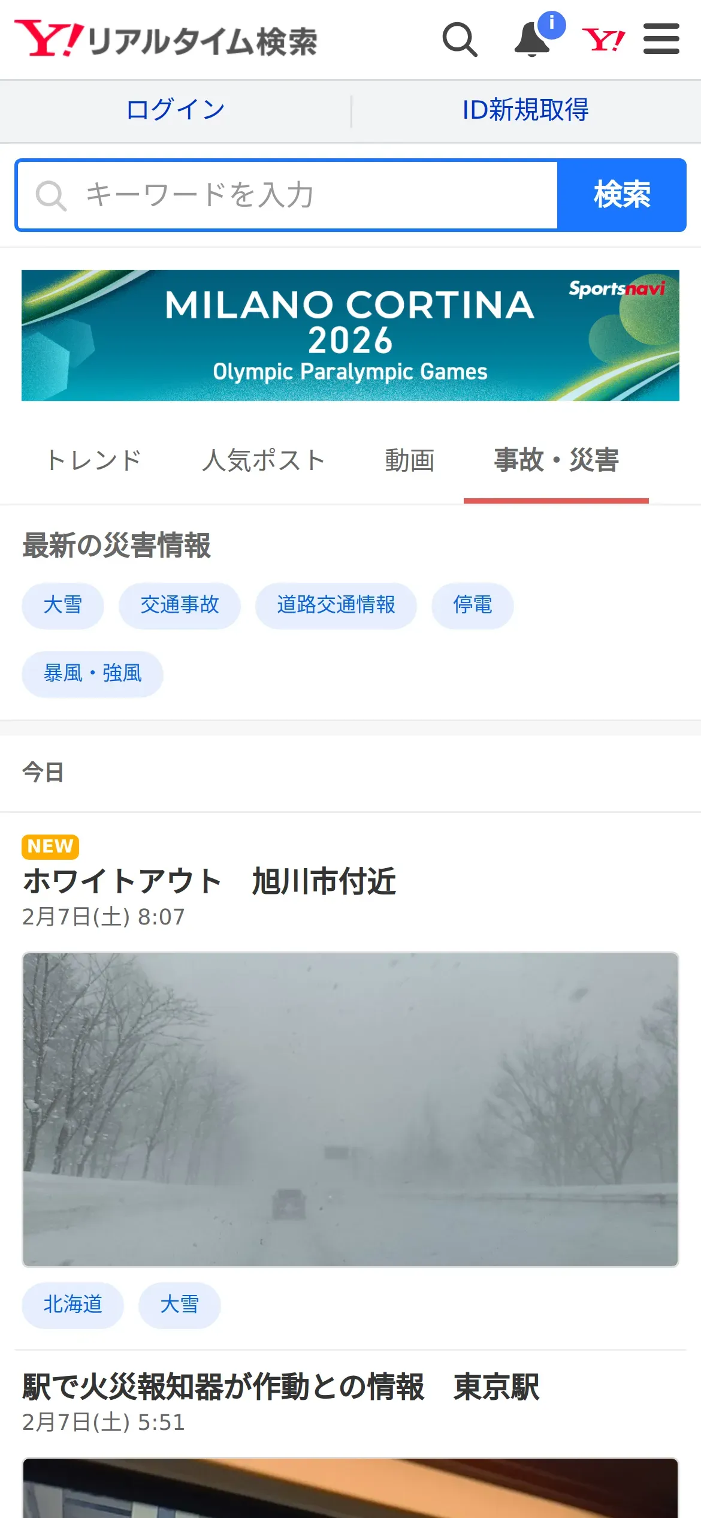Screen dimensions: 701x1518
Task: Switch to the トレンド tab
Action: pyautogui.click(x=94, y=460)
